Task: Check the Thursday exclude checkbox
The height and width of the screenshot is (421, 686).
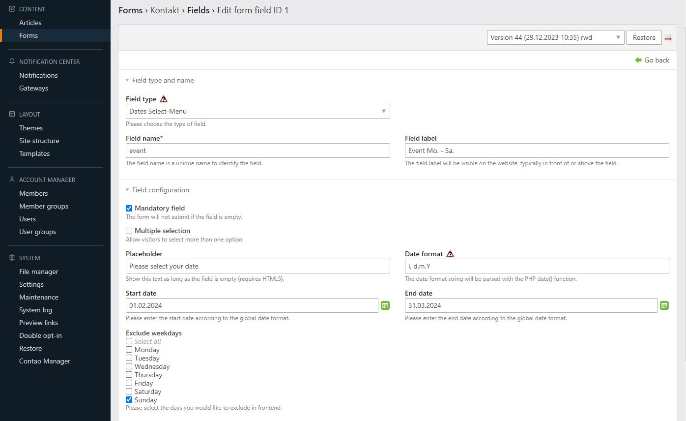Action: coord(129,375)
